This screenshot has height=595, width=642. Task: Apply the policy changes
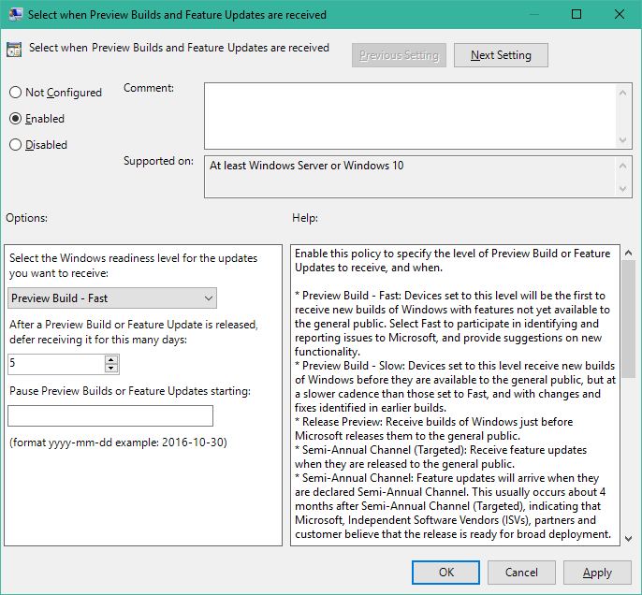597,572
